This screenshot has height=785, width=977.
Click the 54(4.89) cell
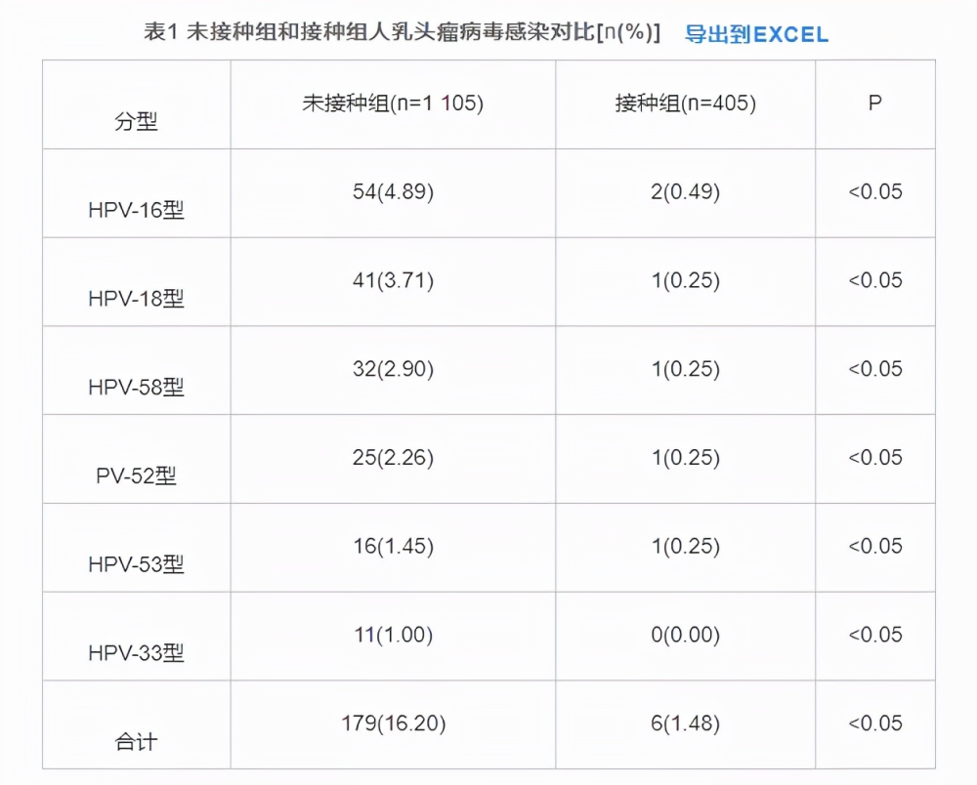click(x=393, y=191)
